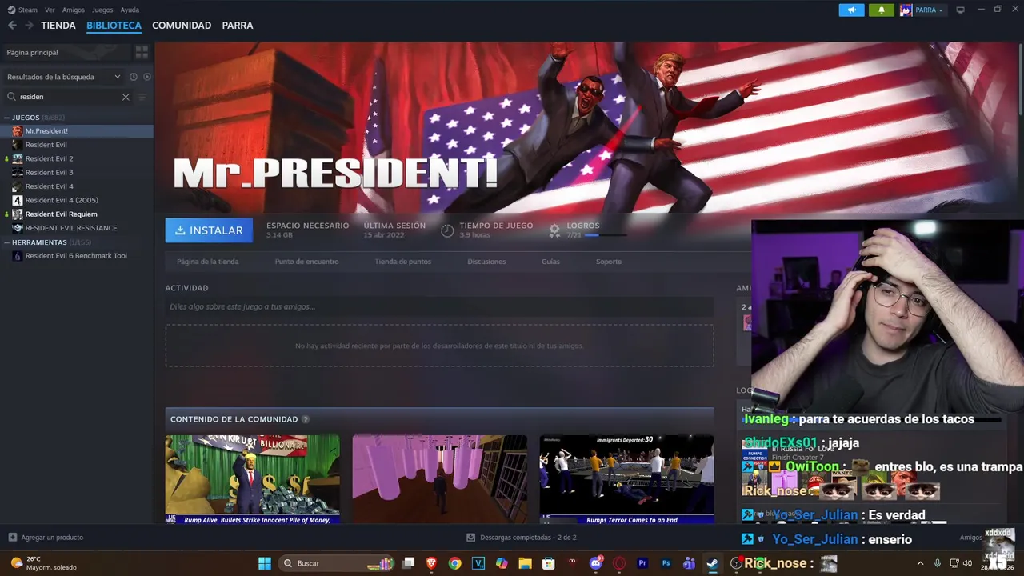Screen dimensions: 1024x576
Task: Open Página de la tienda link
Action: (207, 262)
